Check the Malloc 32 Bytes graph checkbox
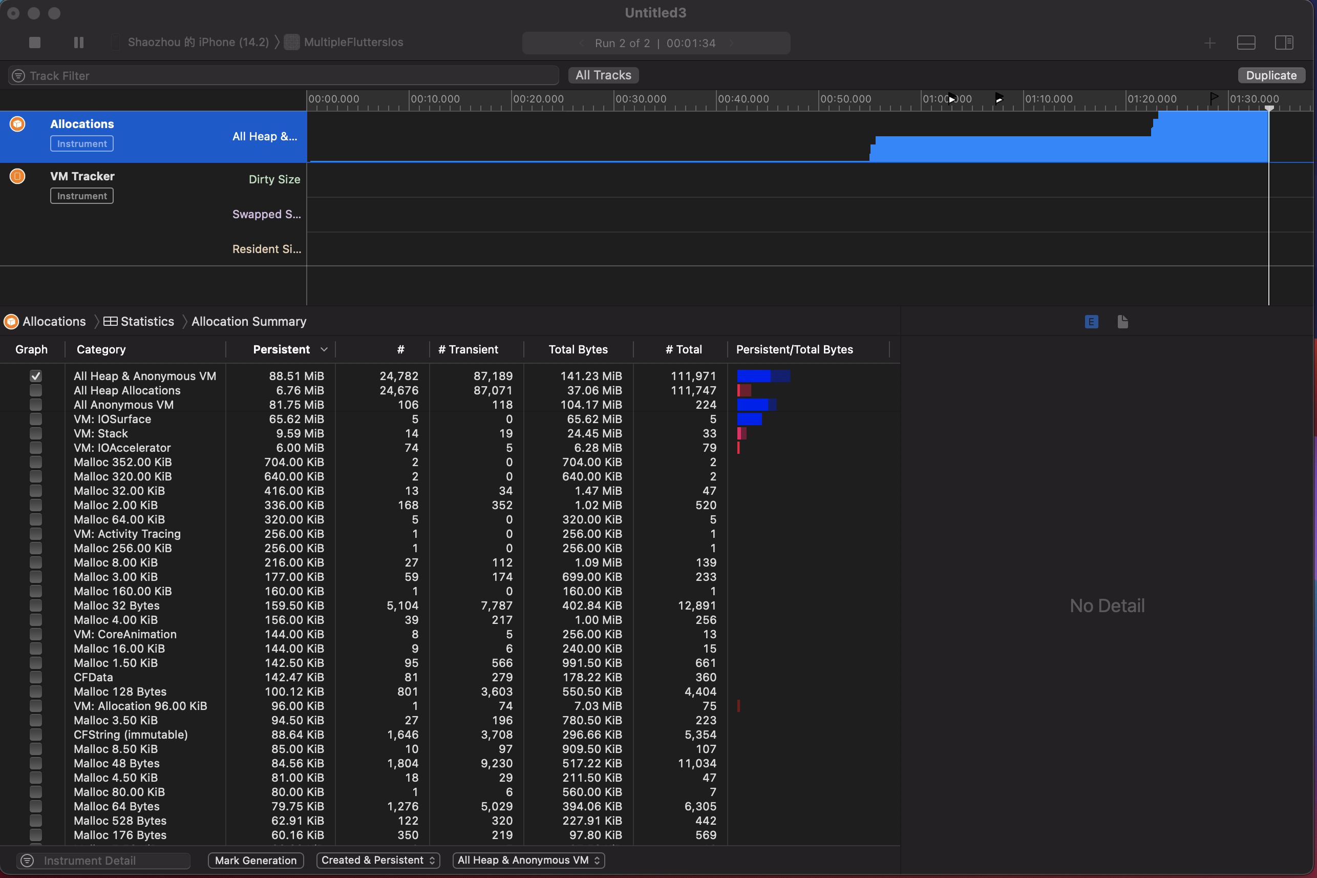Viewport: 1317px width, 878px height. pos(36,605)
